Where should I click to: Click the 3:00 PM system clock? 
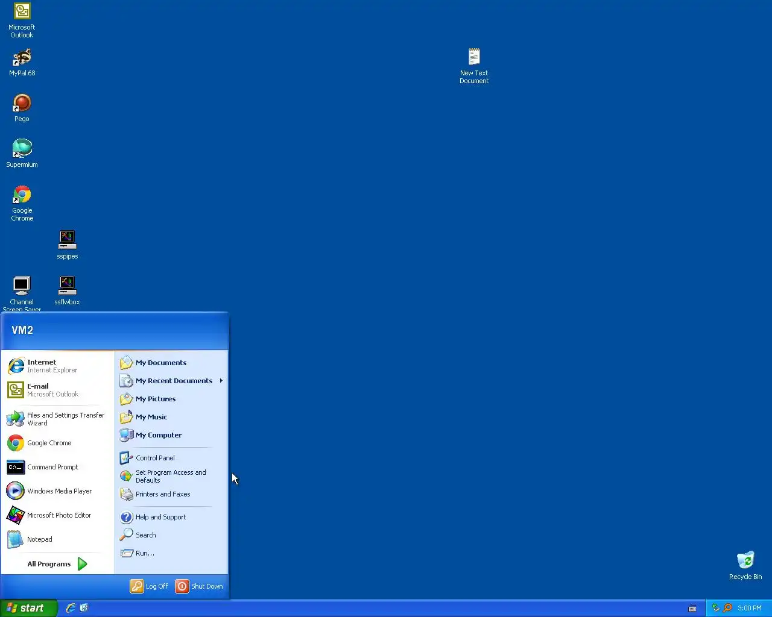tap(750, 608)
